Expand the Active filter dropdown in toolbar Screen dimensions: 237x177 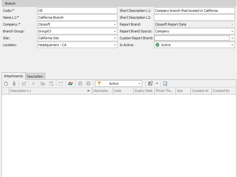139,84
